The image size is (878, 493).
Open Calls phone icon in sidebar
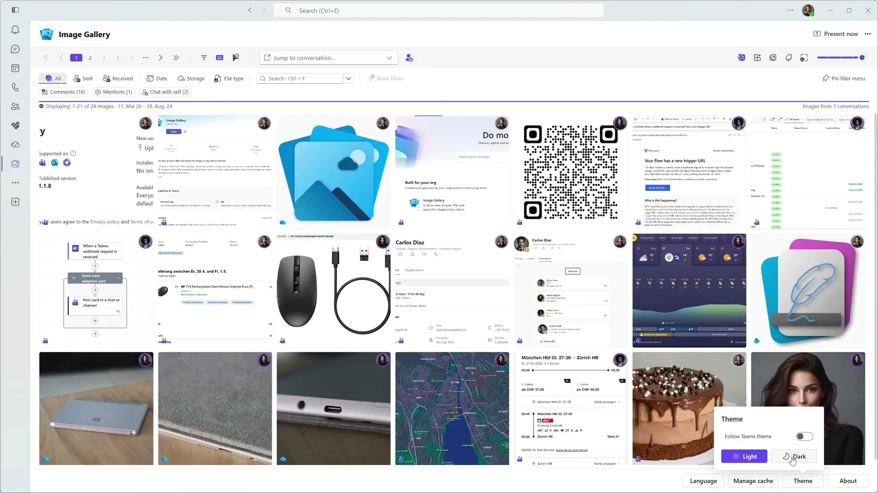(x=15, y=87)
